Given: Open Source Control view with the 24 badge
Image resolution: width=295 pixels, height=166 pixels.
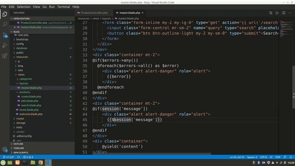Looking at the screenshot, I should click(x=5, y=35).
